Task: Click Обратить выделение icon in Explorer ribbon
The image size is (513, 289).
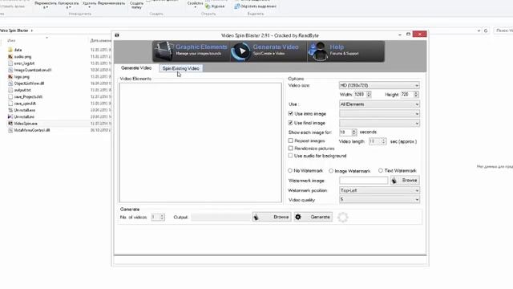Action: [237, 6]
